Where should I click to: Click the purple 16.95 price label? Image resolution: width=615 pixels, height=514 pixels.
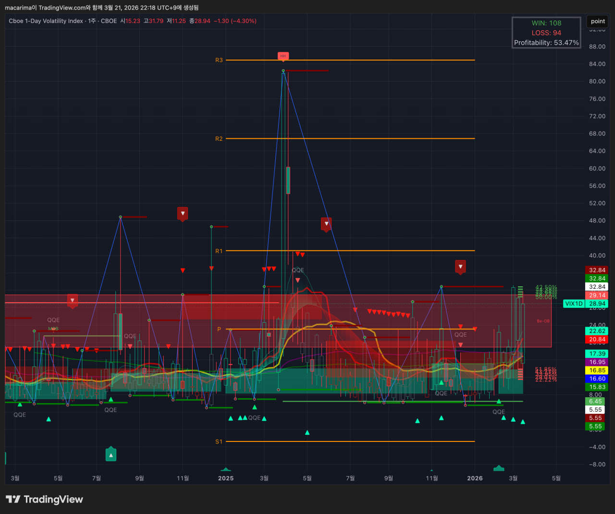point(597,362)
